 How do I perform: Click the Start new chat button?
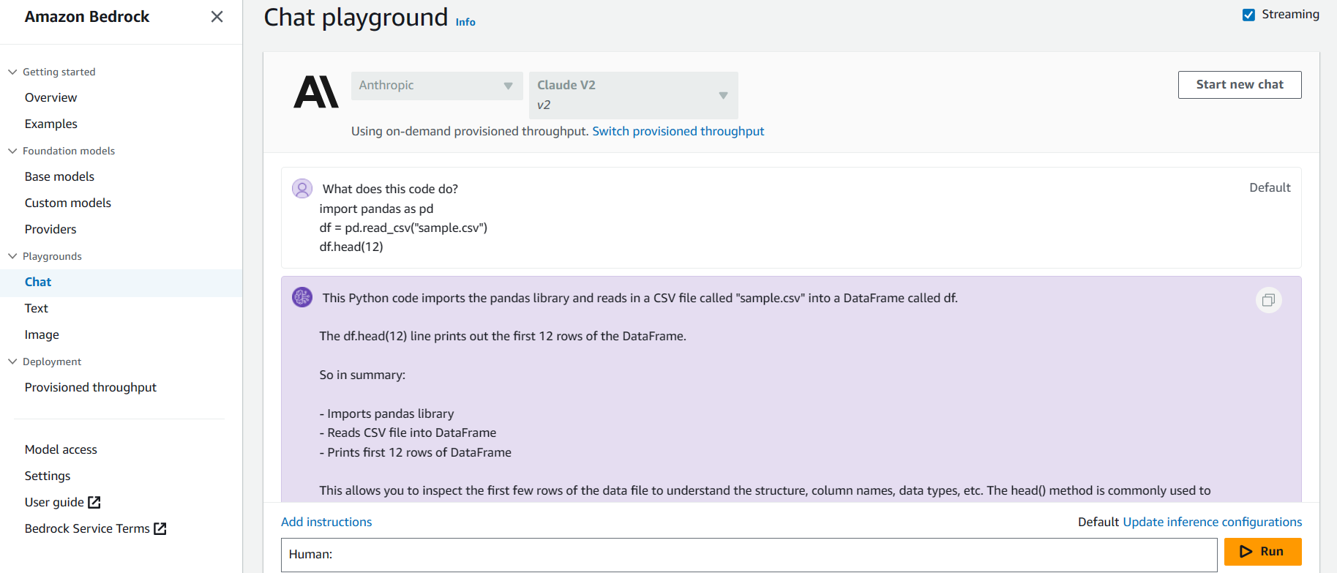coord(1240,85)
